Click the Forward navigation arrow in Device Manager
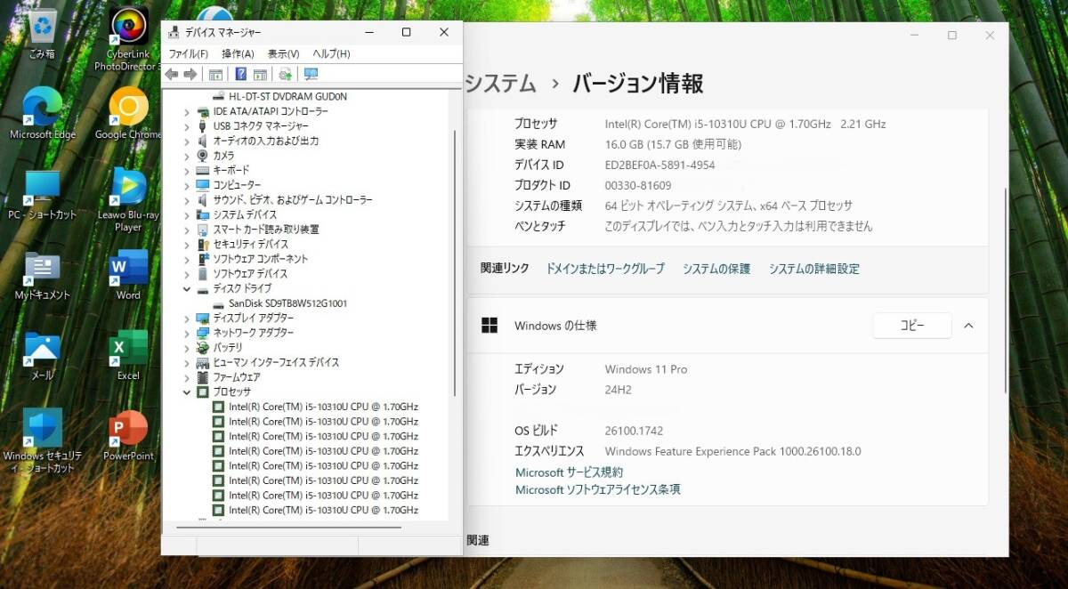This screenshot has height=589, width=1068. pyautogui.click(x=190, y=75)
